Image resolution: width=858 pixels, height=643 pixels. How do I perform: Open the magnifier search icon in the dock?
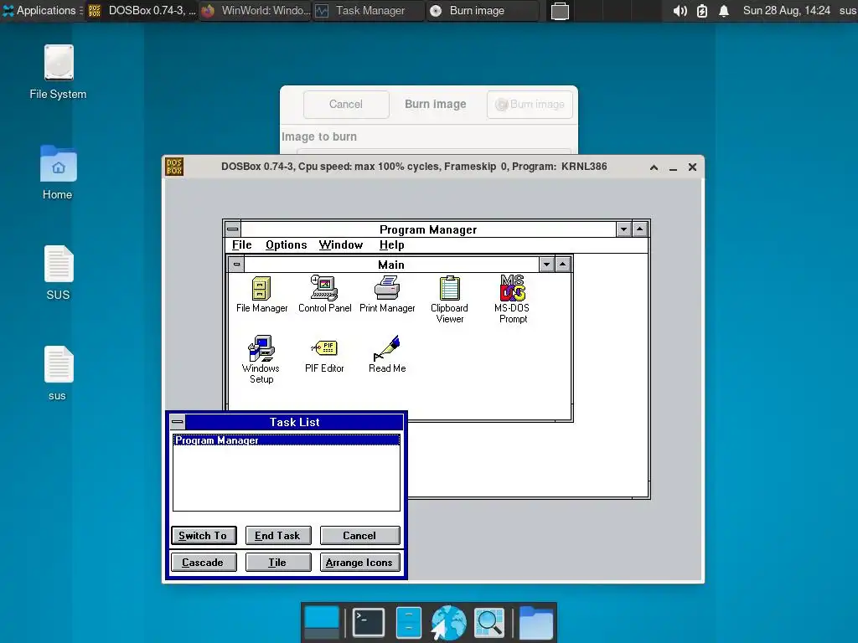489,622
